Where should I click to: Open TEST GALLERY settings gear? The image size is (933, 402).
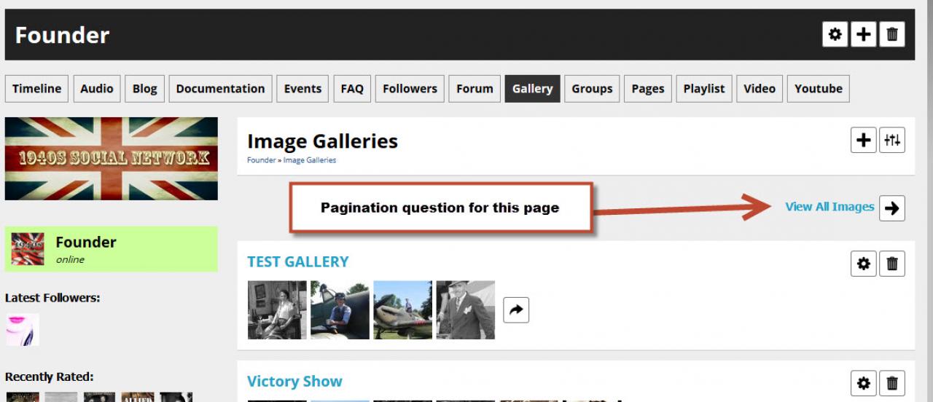point(864,264)
